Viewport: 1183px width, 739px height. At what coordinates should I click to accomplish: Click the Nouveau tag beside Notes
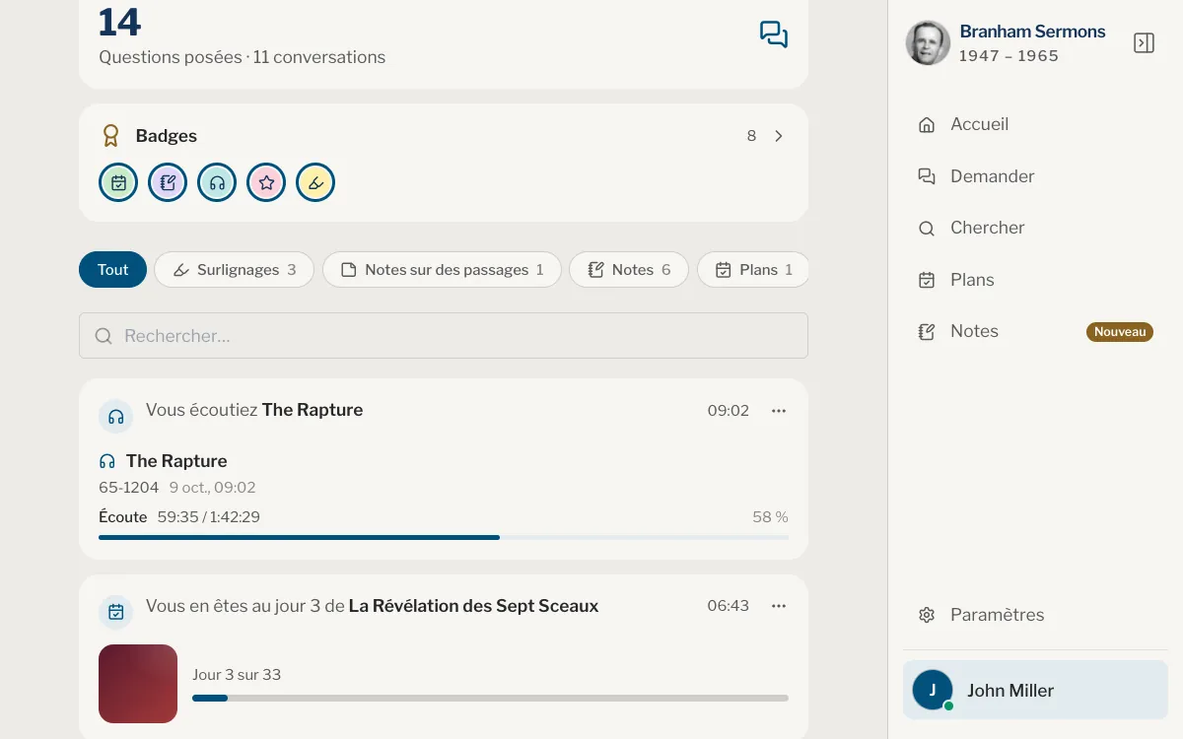pos(1120,332)
